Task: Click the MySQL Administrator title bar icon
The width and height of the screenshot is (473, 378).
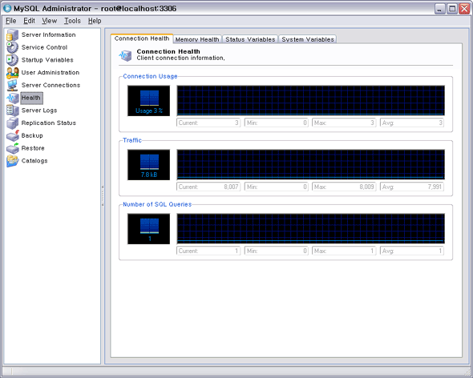Action: tap(7, 9)
